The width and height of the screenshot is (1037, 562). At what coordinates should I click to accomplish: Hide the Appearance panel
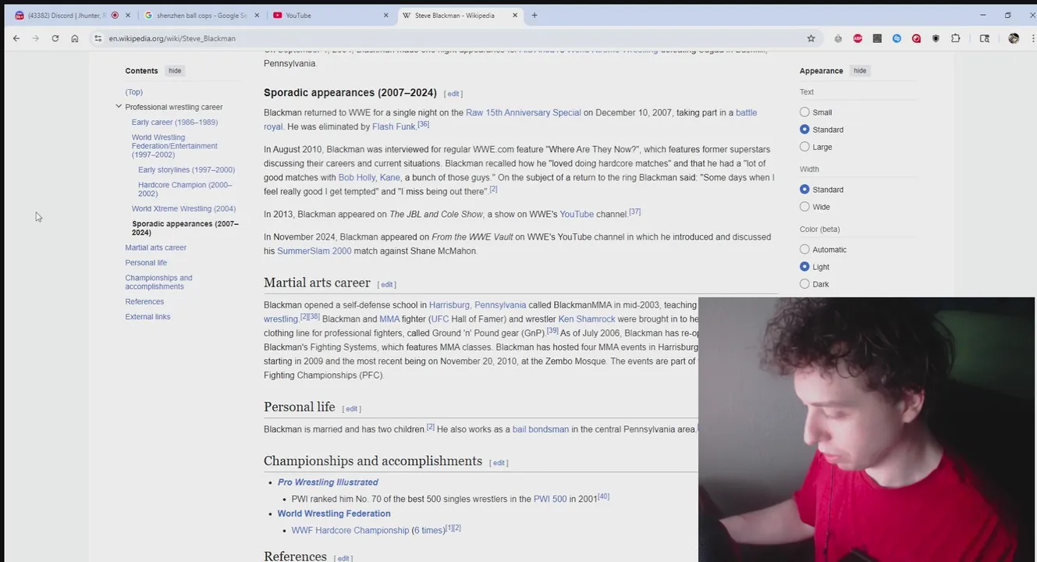pyautogui.click(x=860, y=70)
